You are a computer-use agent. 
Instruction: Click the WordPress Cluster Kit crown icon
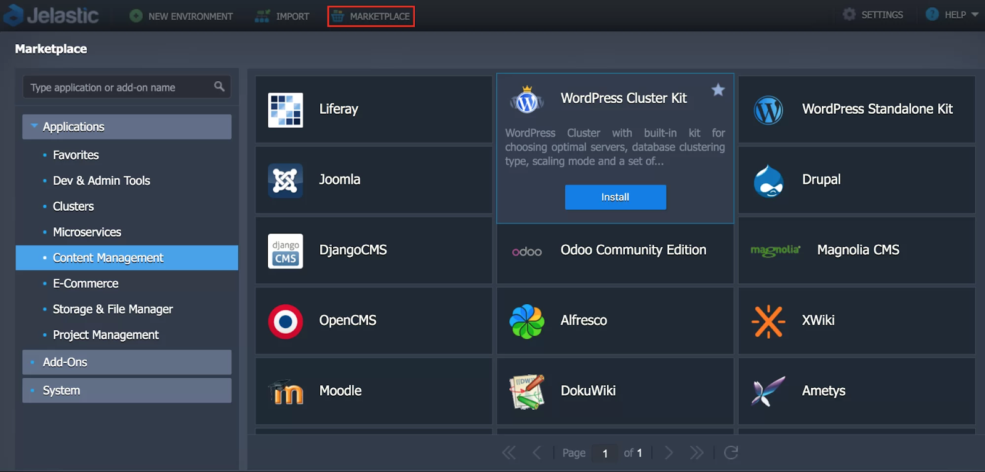[527, 100]
